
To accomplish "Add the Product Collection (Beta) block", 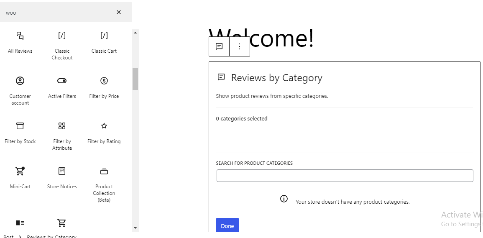I will 104,183.
